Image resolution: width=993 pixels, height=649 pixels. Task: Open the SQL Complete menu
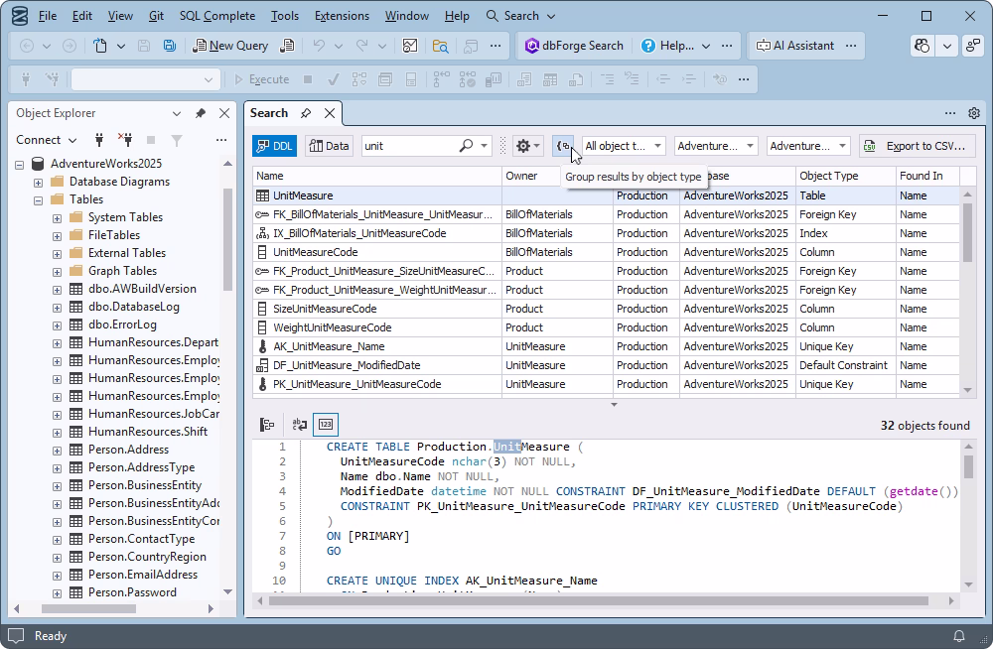point(217,15)
